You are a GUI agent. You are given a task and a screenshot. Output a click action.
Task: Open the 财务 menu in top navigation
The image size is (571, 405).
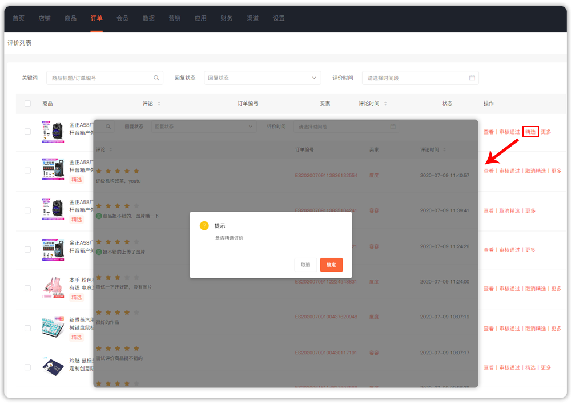(x=227, y=18)
